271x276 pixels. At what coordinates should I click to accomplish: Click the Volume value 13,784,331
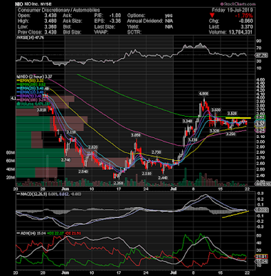tap(241, 32)
